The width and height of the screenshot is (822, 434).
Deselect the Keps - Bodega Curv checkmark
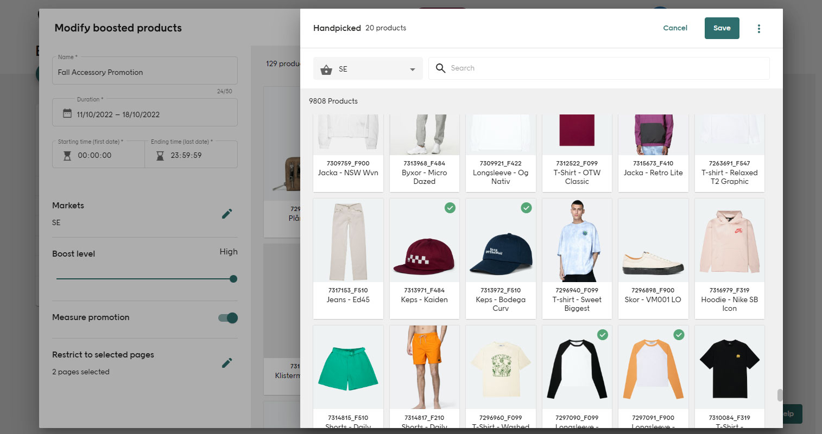pyautogui.click(x=526, y=208)
